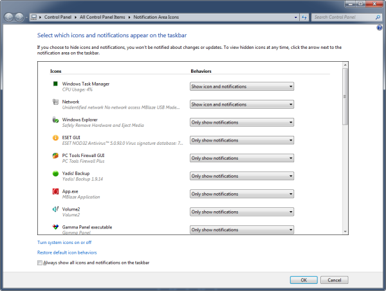Click Restore default icon behaviors link
This screenshot has height=291, width=386.
point(71,252)
